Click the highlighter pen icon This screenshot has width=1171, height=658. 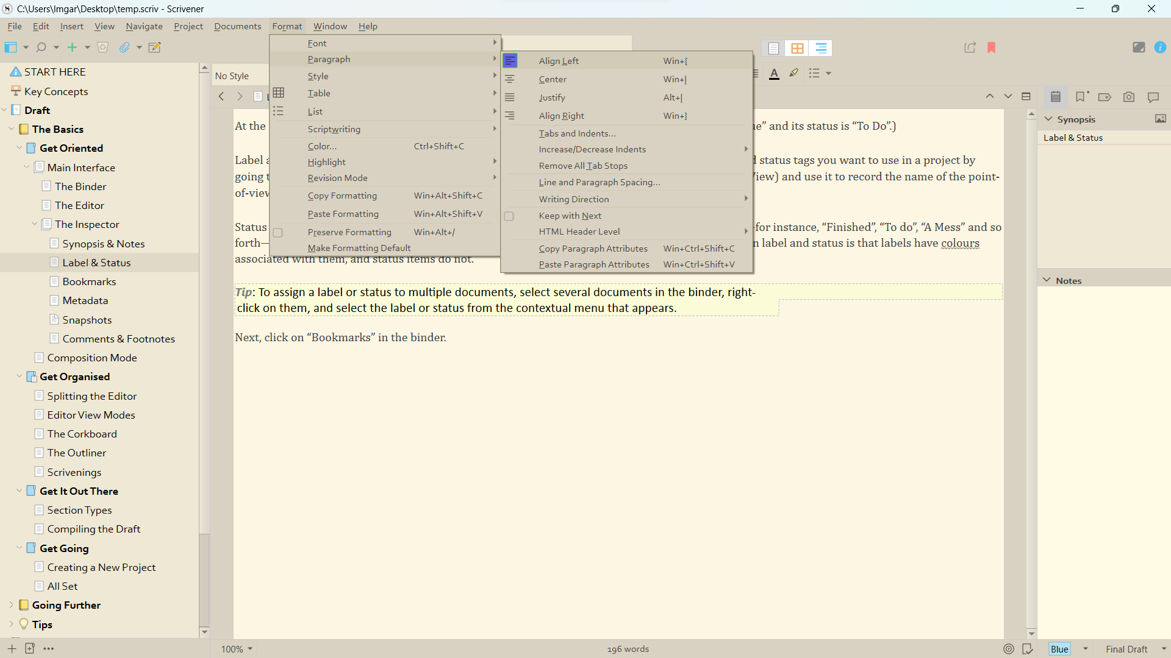point(793,73)
